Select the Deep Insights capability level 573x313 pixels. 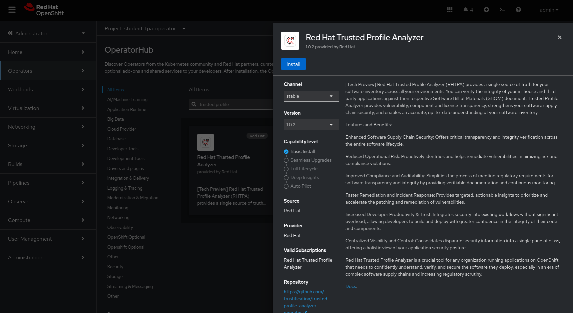coord(286,178)
